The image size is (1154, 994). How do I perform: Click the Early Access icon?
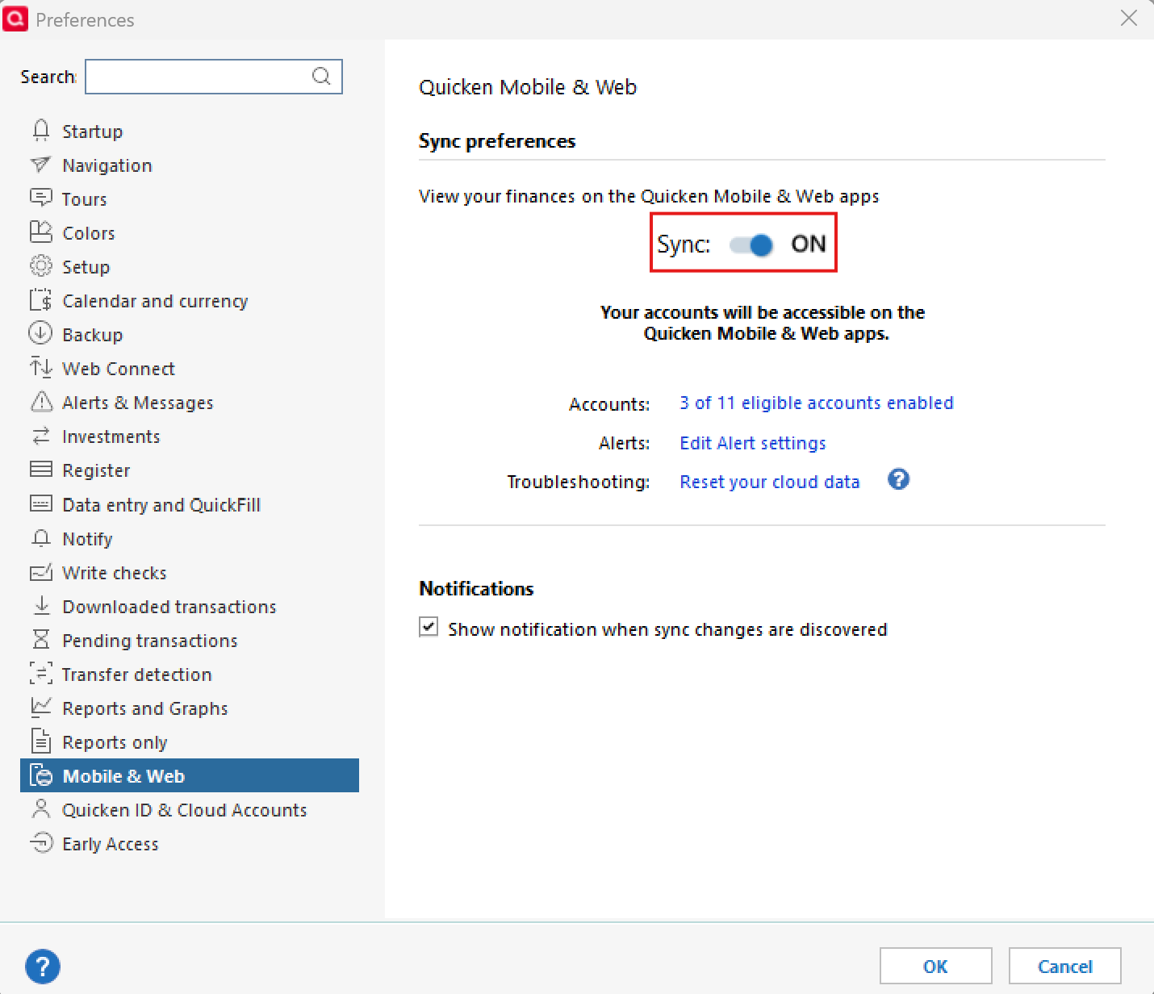[x=40, y=842]
